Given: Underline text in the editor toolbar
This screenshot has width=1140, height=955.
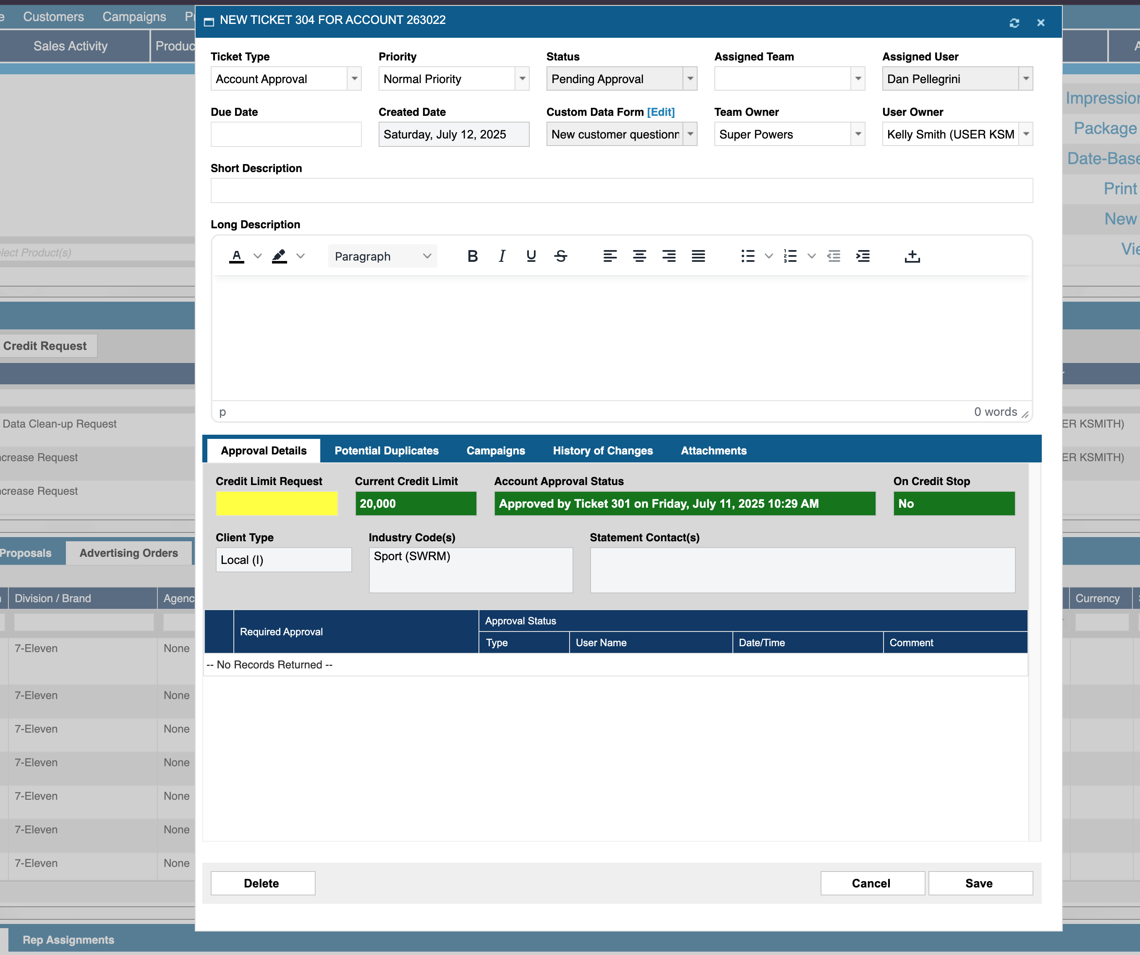Looking at the screenshot, I should (531, 256).
